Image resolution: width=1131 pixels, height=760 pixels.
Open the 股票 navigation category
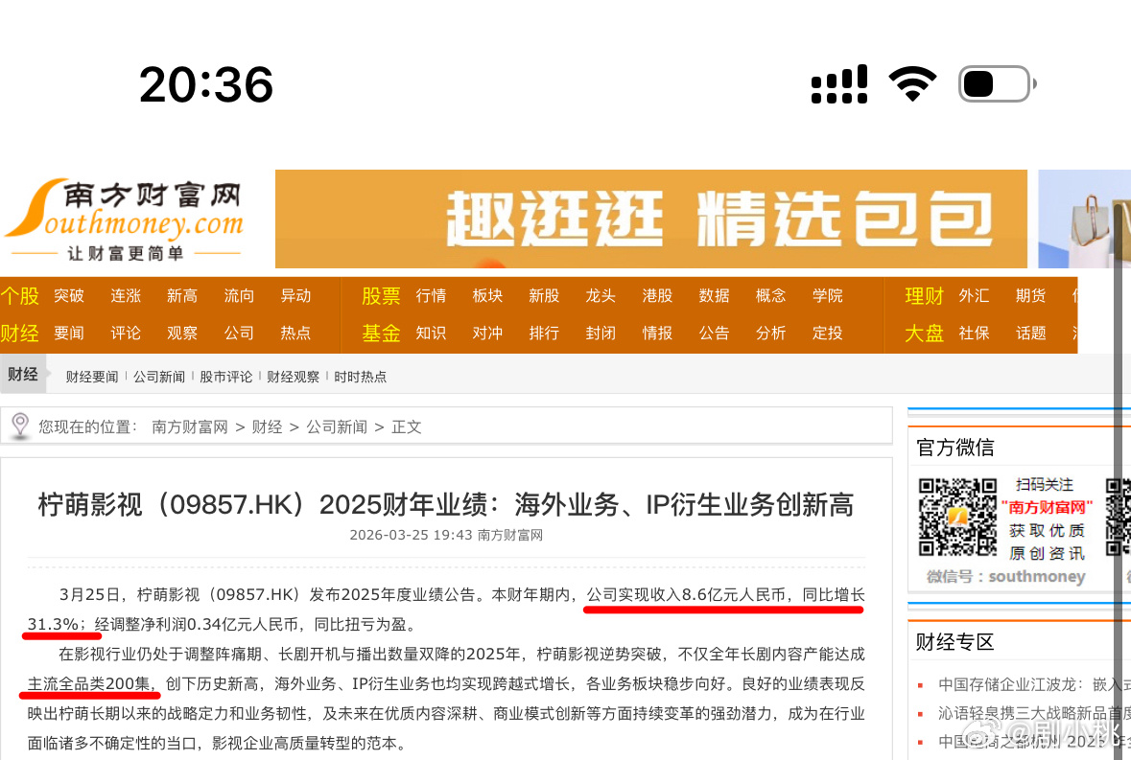click(381, 295)
